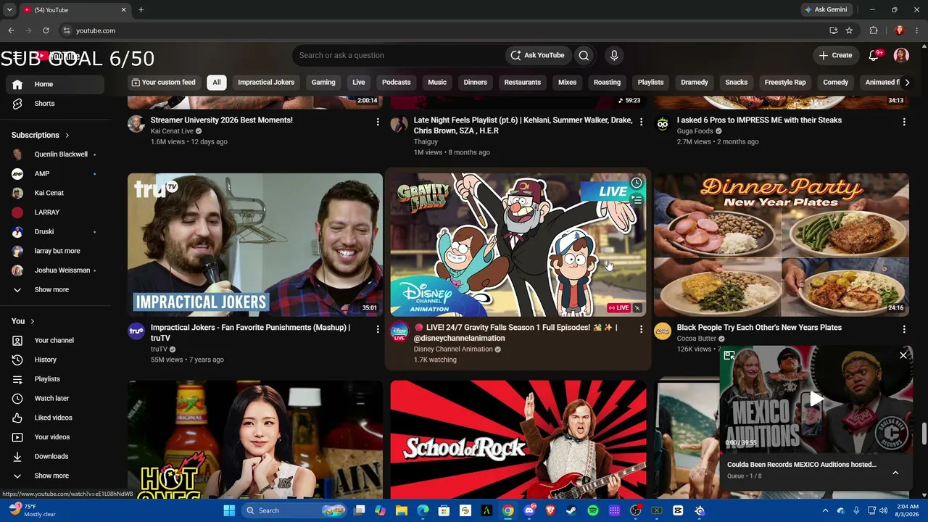Open the Disney Channel Animation channel link
Screen dimensions: 928x522
[x=453, y=349]
